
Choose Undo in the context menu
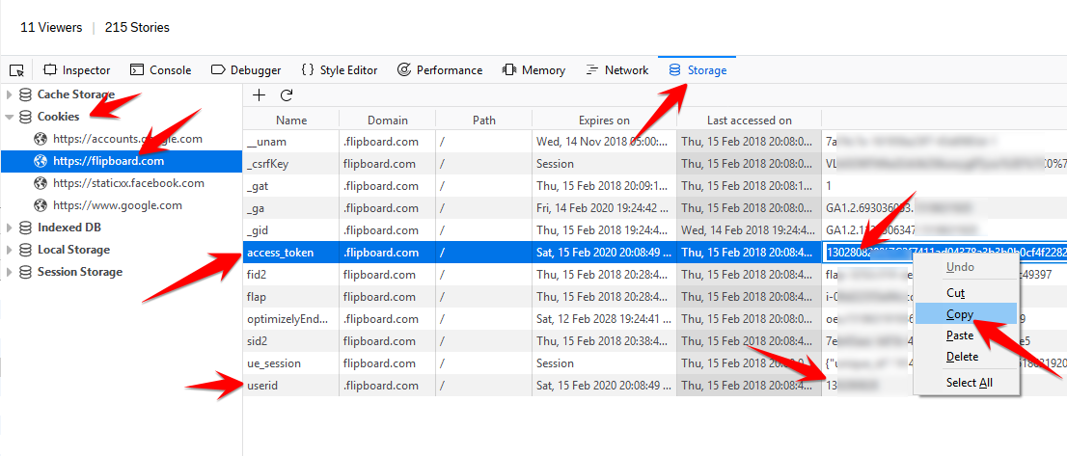point(960,267)
